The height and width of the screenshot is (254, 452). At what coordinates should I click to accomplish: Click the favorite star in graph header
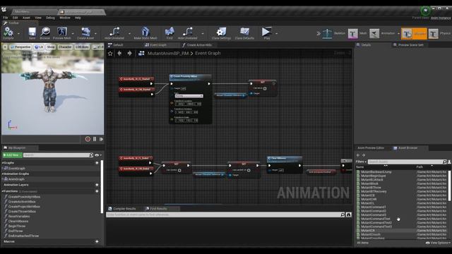[x=110, y=54]
